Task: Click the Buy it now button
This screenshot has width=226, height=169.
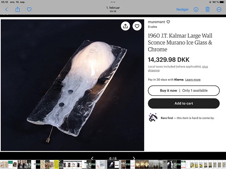Action: pyautogui.click(x=184, y=91)
